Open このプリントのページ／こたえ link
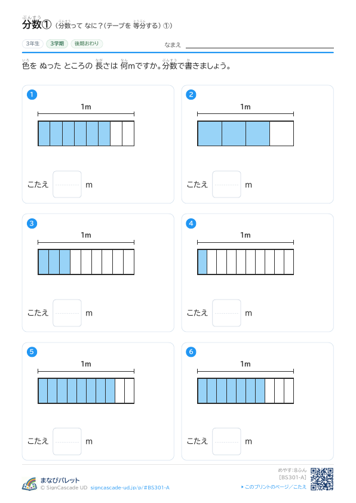The height and width of the screenshot is (503, 356). click(274, 487)
